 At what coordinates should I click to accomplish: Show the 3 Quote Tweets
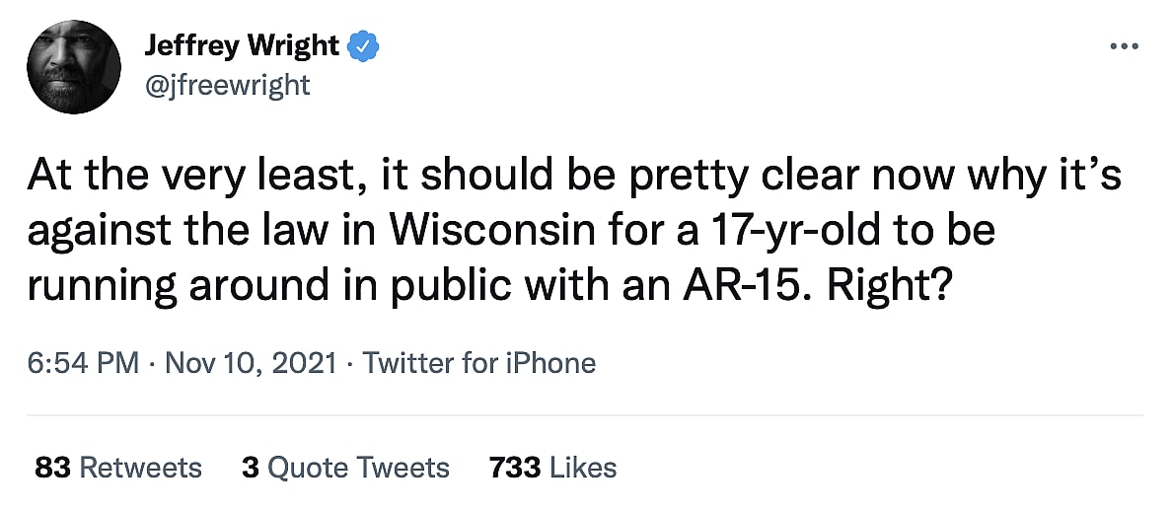pyautogui.click(x=345, y=467)
